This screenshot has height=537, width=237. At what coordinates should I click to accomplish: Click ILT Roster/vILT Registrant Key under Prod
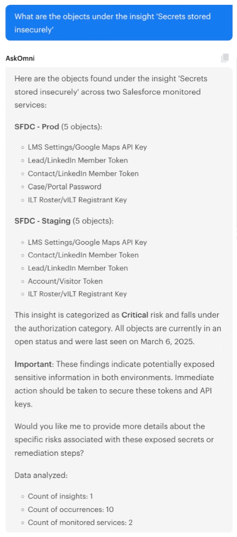(x=77, y=200)
